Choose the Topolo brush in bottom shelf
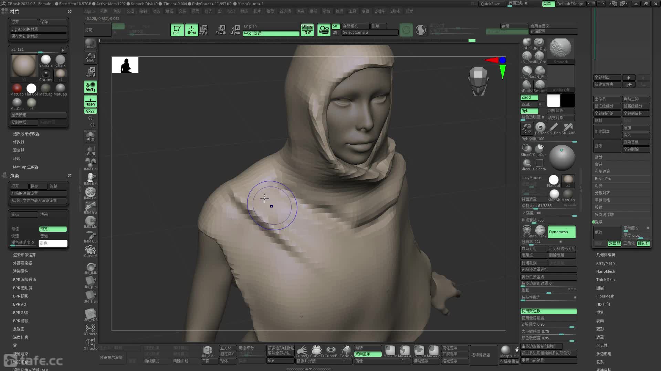The image size is (661, 371). (346, 352)
